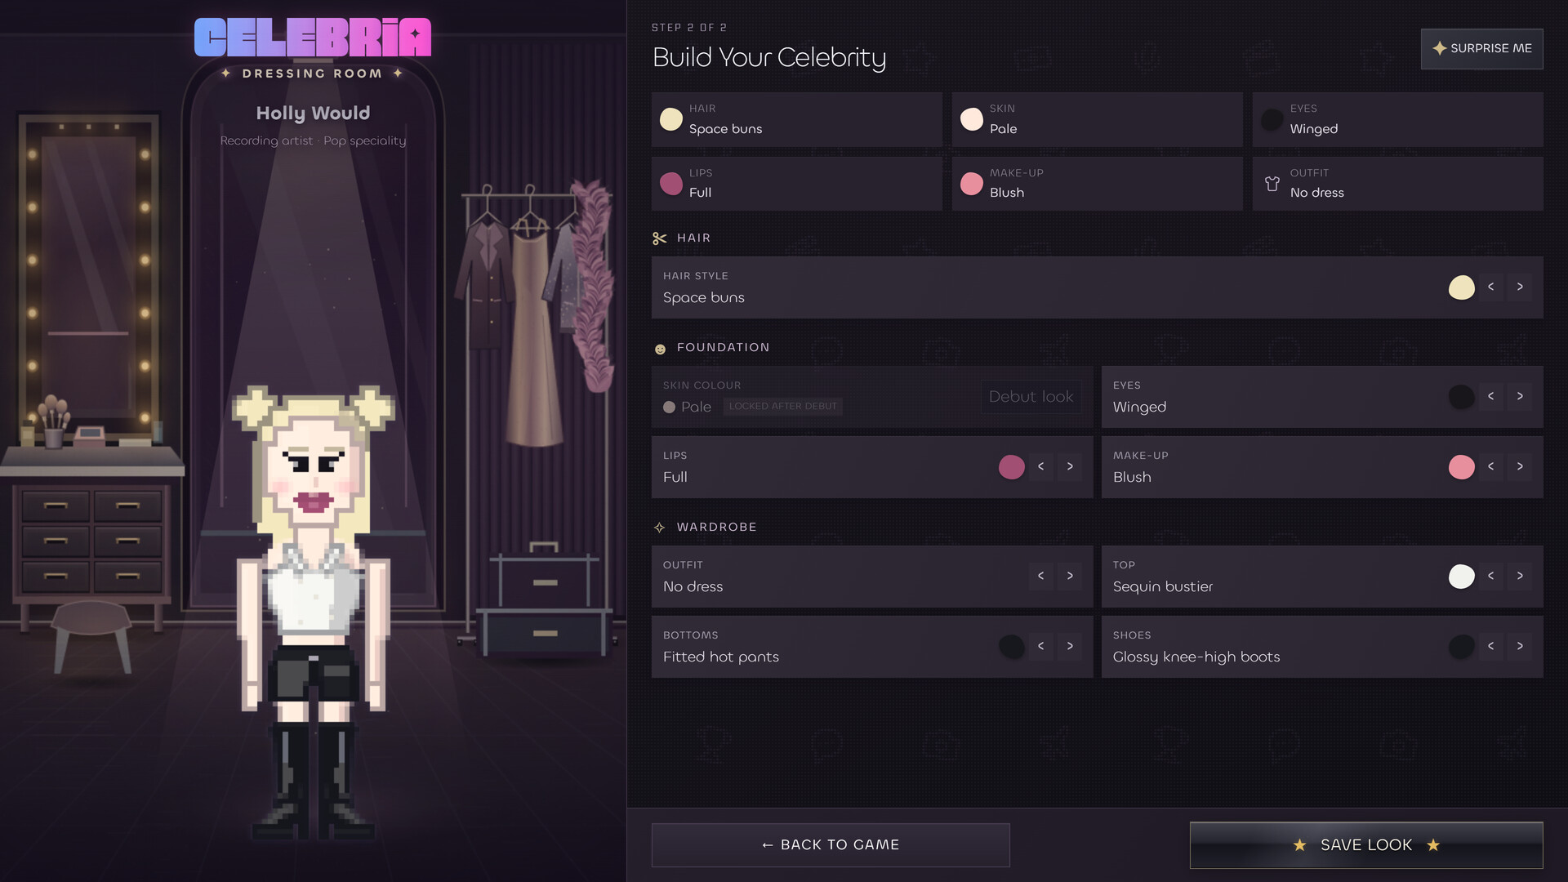The height and width of the screenshot is (882, 1568).
Task: Select previous bottoms option
Action: click(1040, 646)
